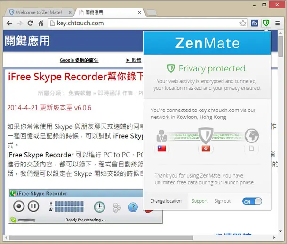This screenshot has height=244, width=287.
Task: Click Sign out in ZenMate panel
Action: pyautogui.click(x=223, y=201)
